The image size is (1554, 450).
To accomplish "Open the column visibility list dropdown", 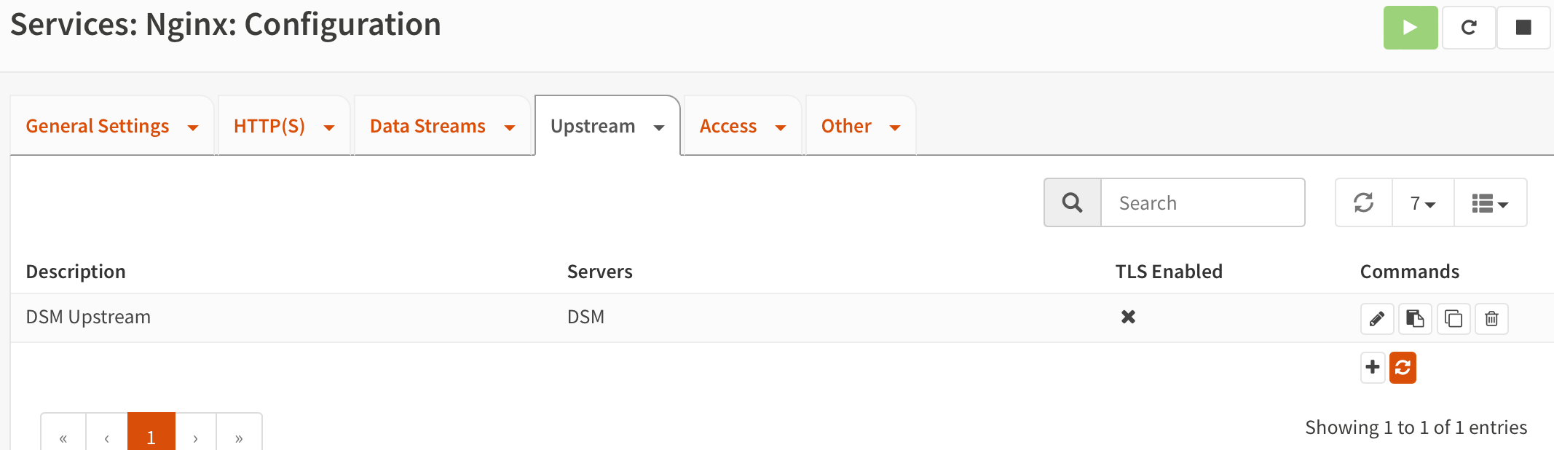I will [x=1489, y=203].
